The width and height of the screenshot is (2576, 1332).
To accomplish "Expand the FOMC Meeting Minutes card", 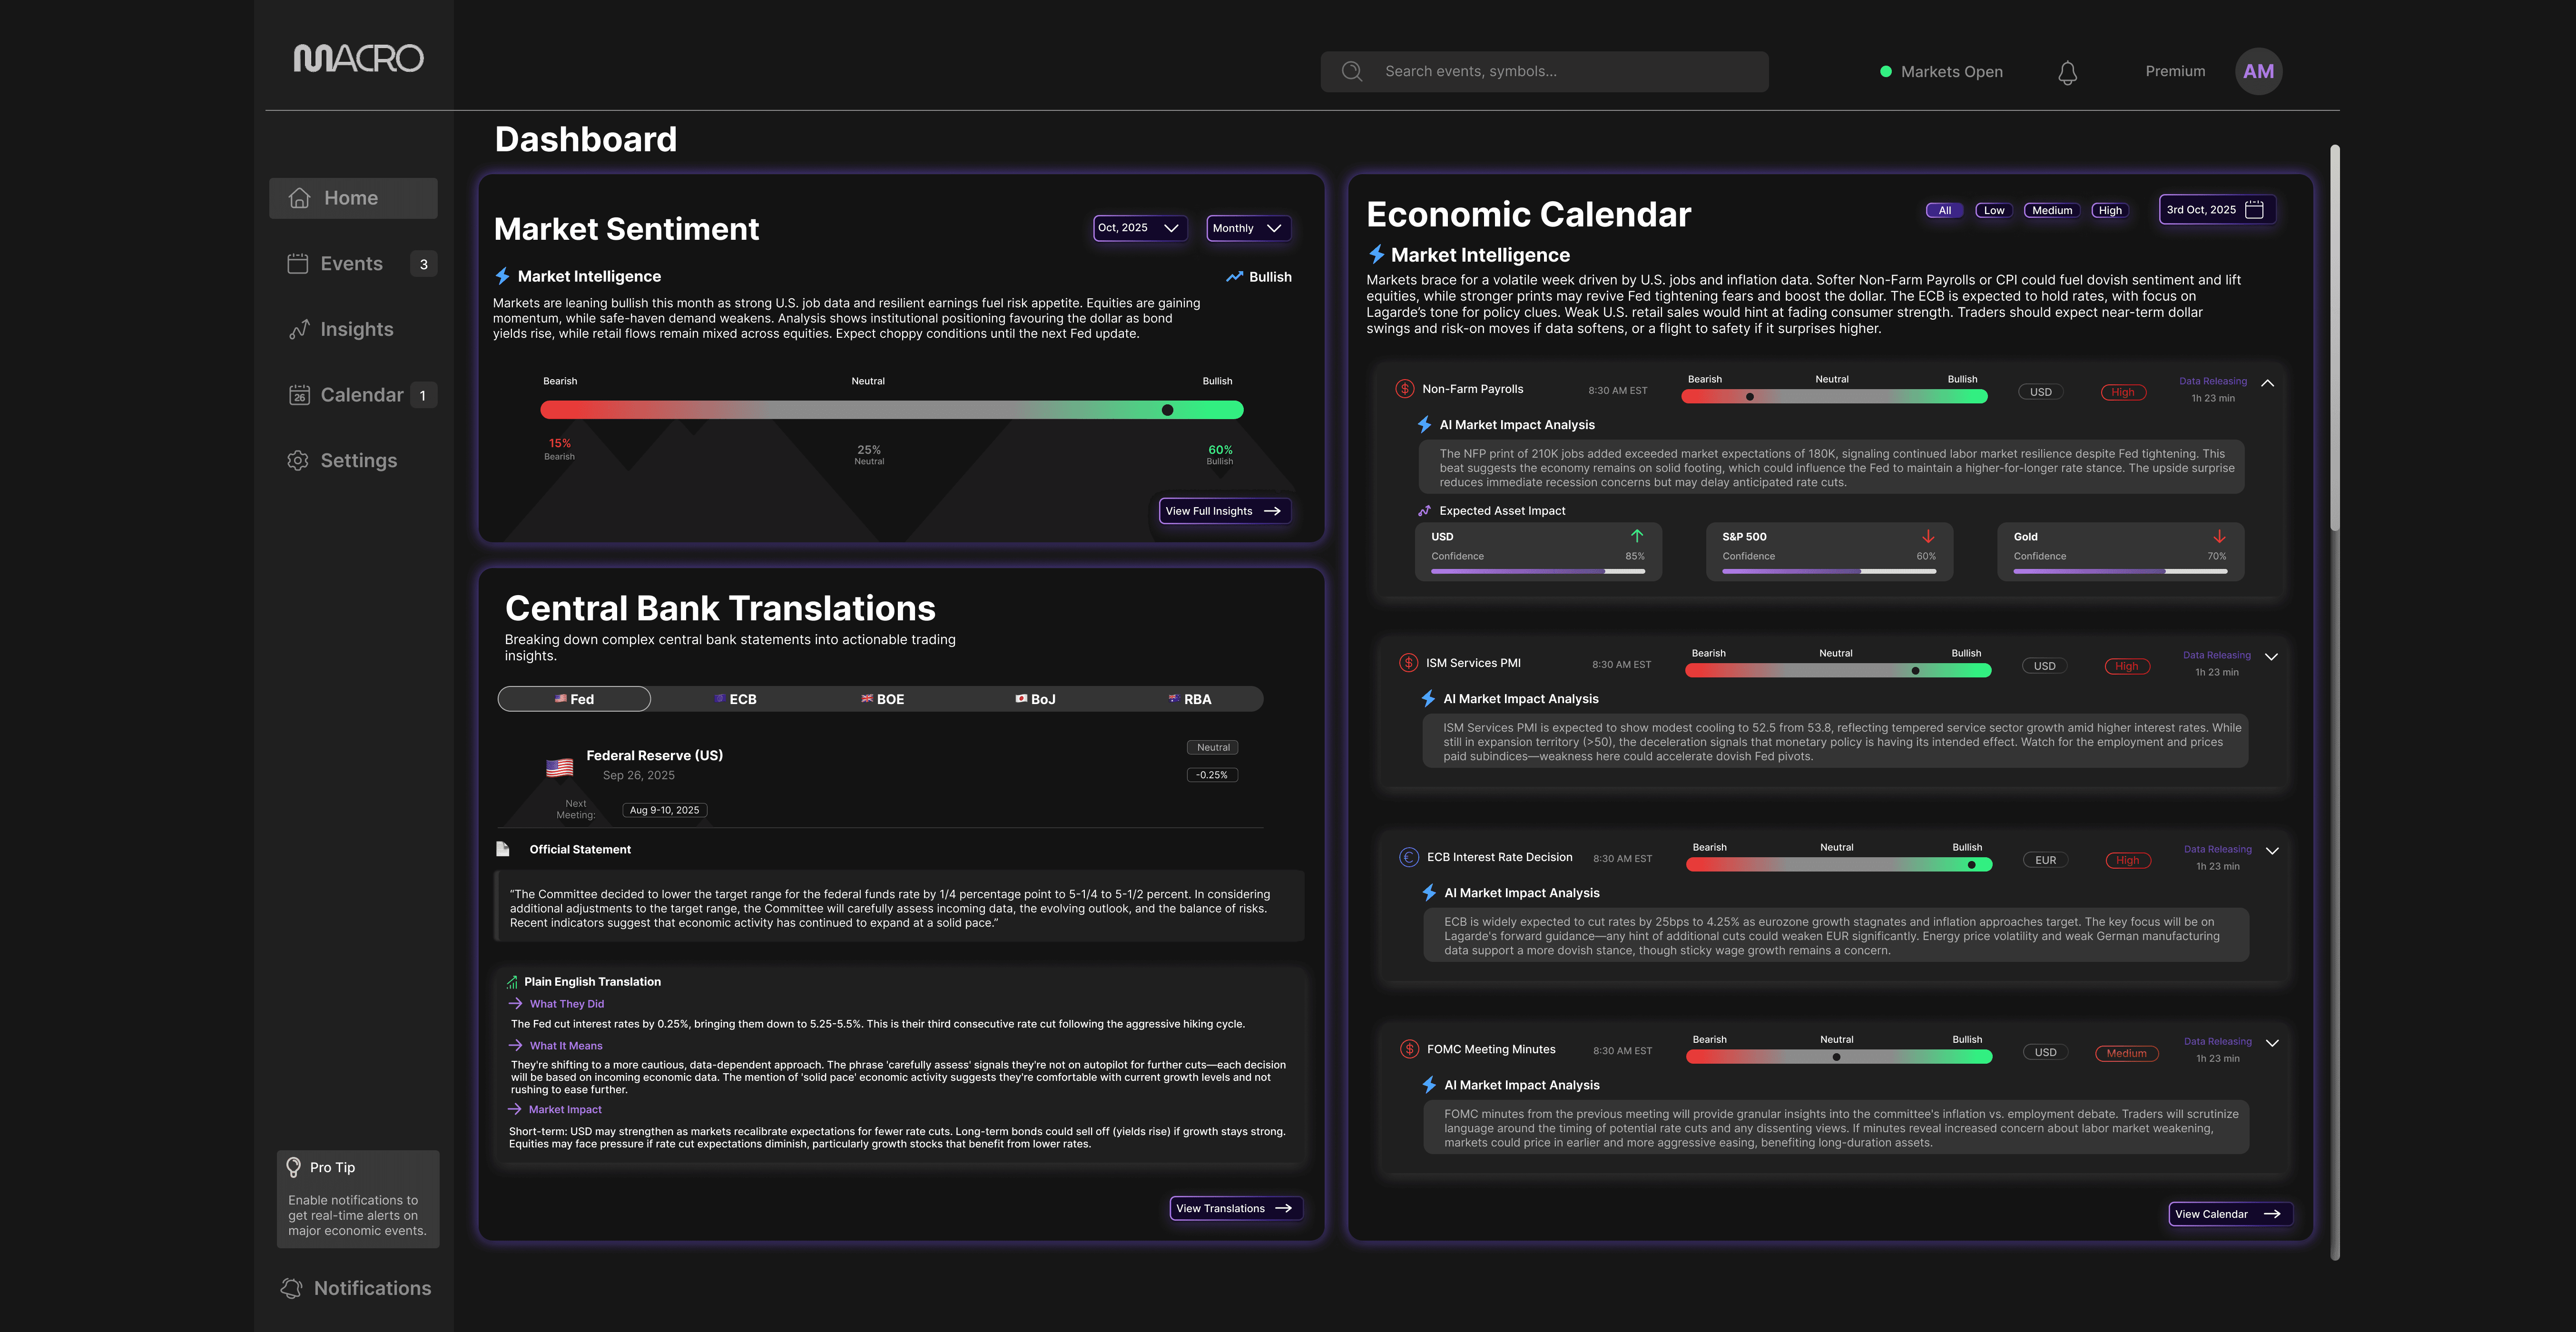I will tap(2272, 1043).
